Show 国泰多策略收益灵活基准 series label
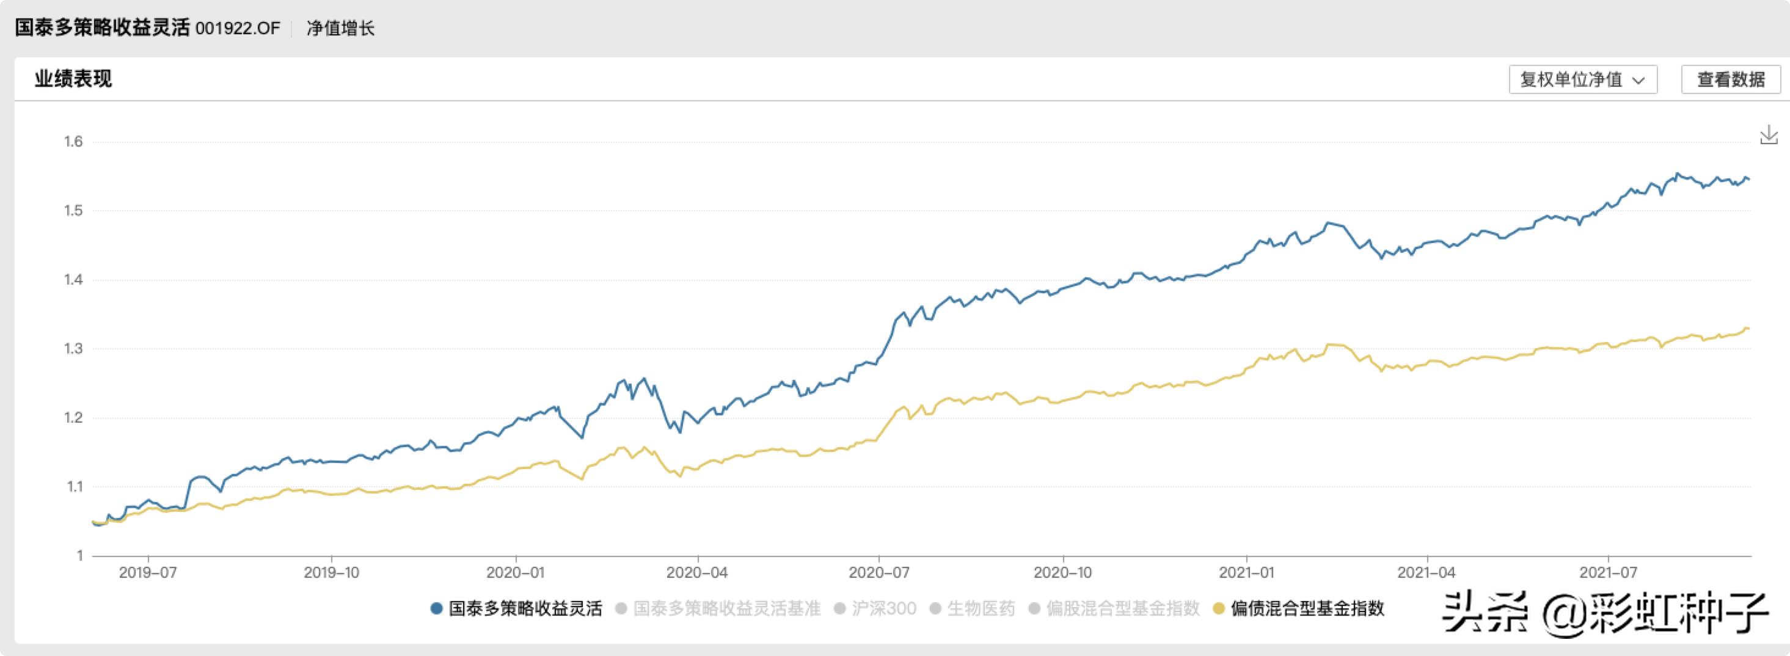 (726, 609)
